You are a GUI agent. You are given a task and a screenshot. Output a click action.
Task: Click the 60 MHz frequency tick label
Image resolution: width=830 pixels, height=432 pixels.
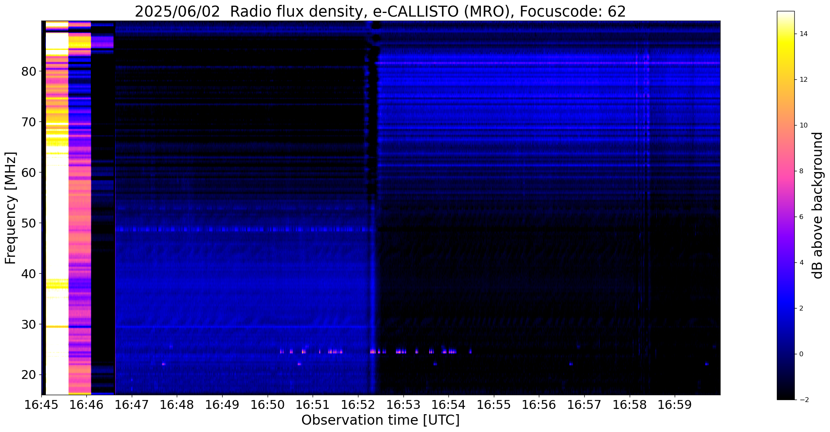coord(28,172)
